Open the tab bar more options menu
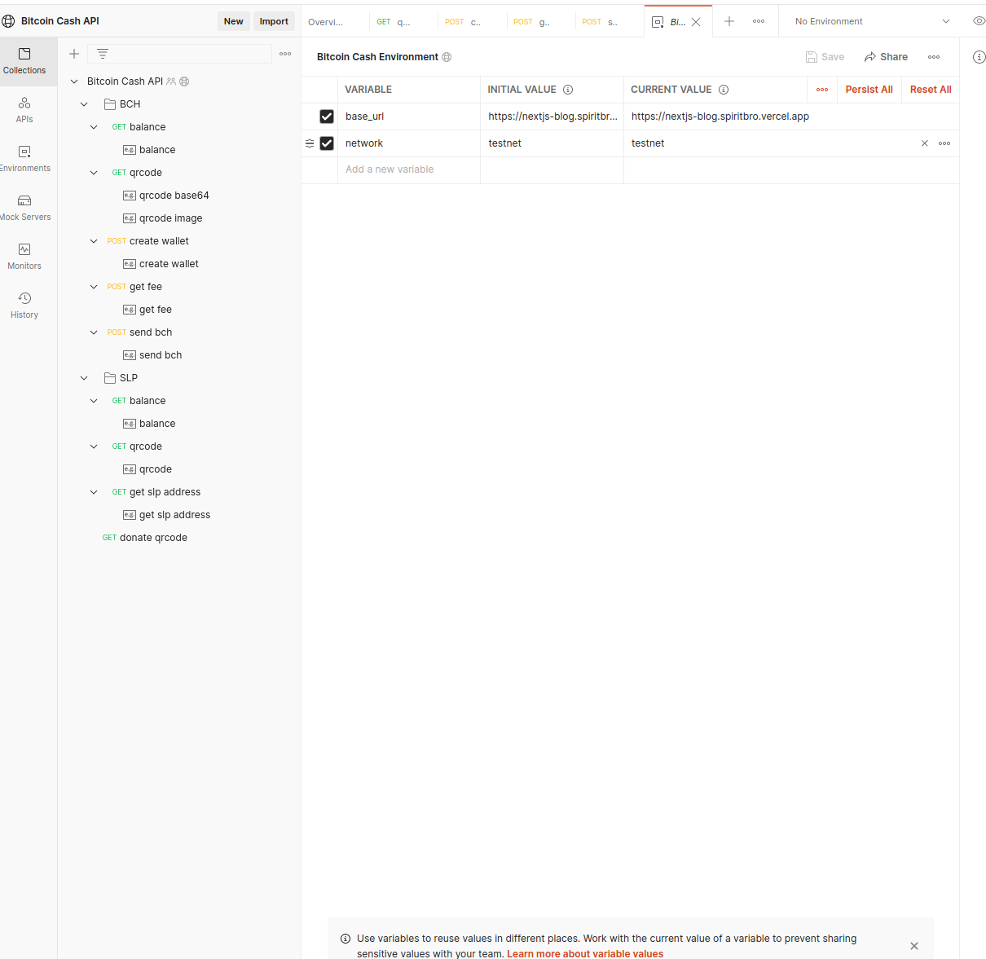Viewport: 986px width, 959px height. (759, 21)
